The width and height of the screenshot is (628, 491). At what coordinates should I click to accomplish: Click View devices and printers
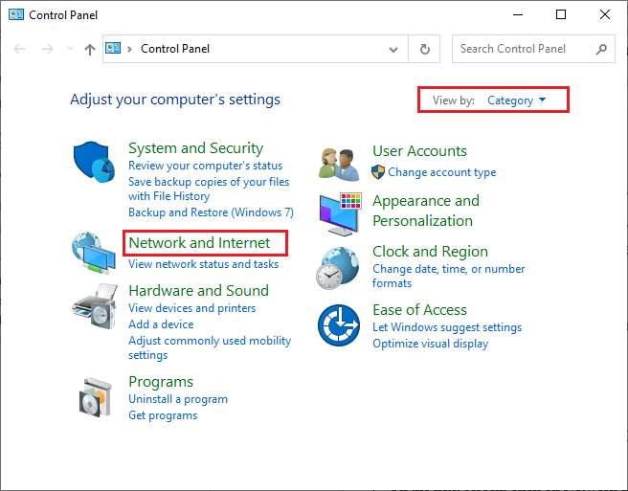[191, 308]
